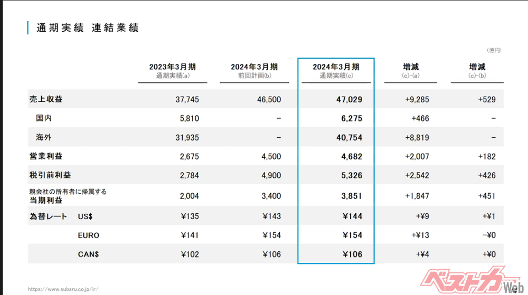This screenshot has height=295, width=528.
Task: Click the CAN$ exchange rate label
Action: [88, 254]
